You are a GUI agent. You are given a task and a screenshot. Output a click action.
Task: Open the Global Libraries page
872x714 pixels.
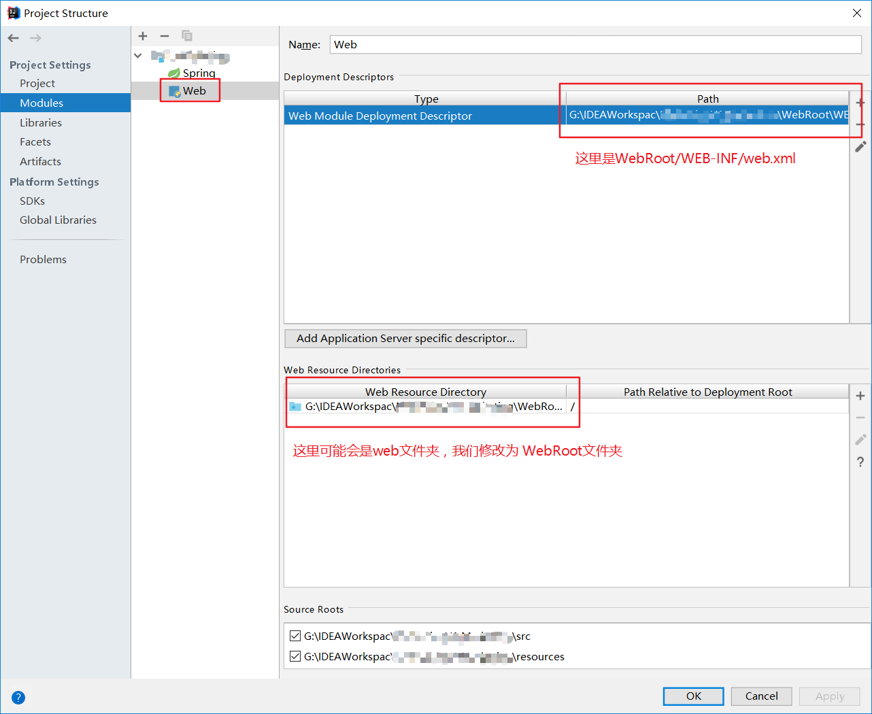[58, 220]
